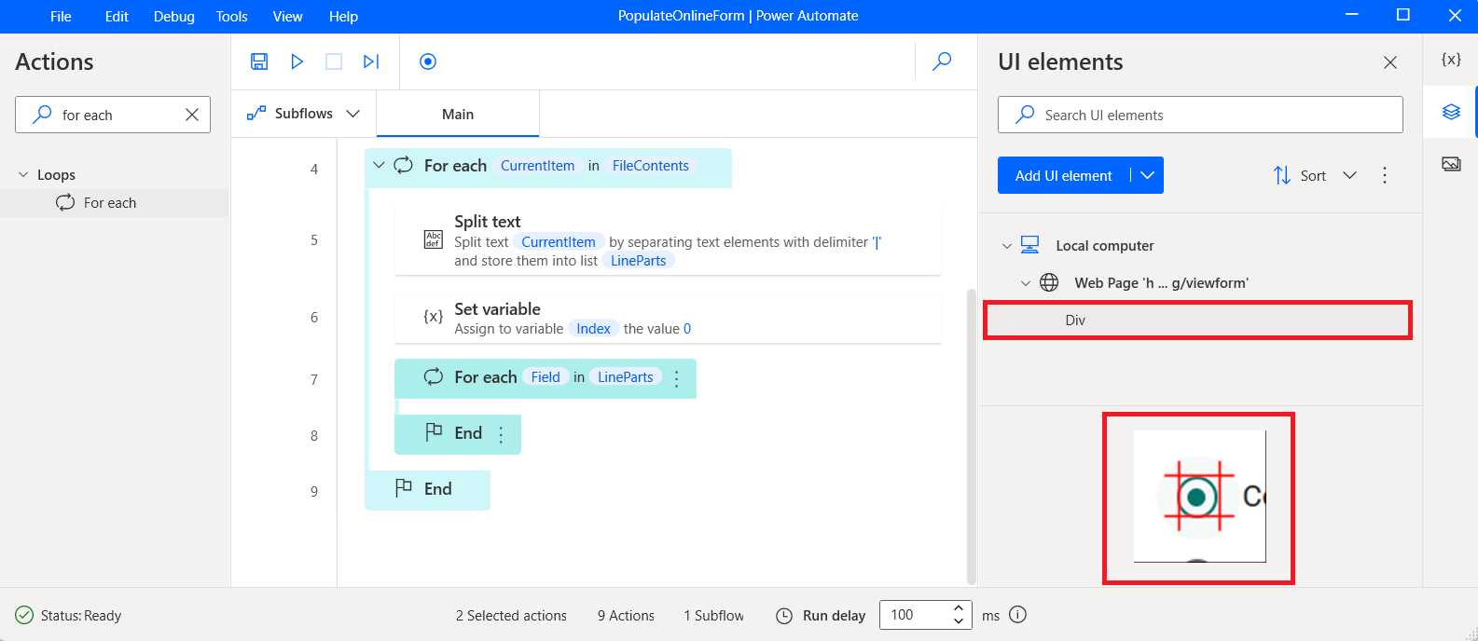1478x641 pixels.
Task: Click the FileContents variable token
Action: coord(651,166)
